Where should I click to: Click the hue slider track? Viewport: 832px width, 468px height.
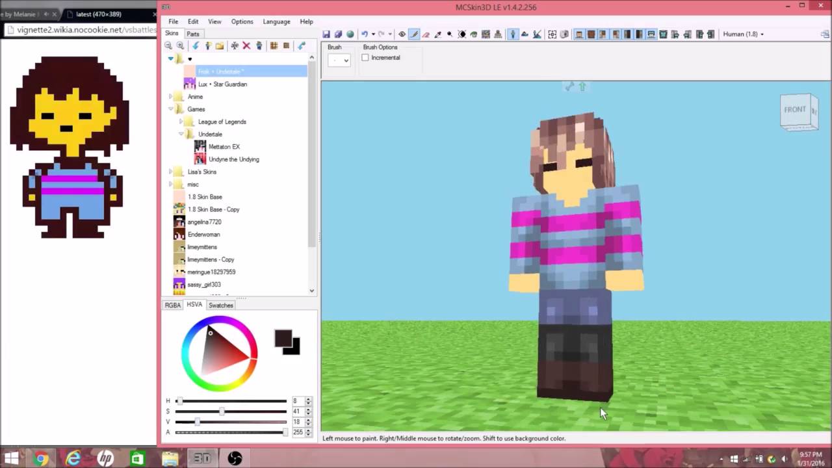click(231, 401)
